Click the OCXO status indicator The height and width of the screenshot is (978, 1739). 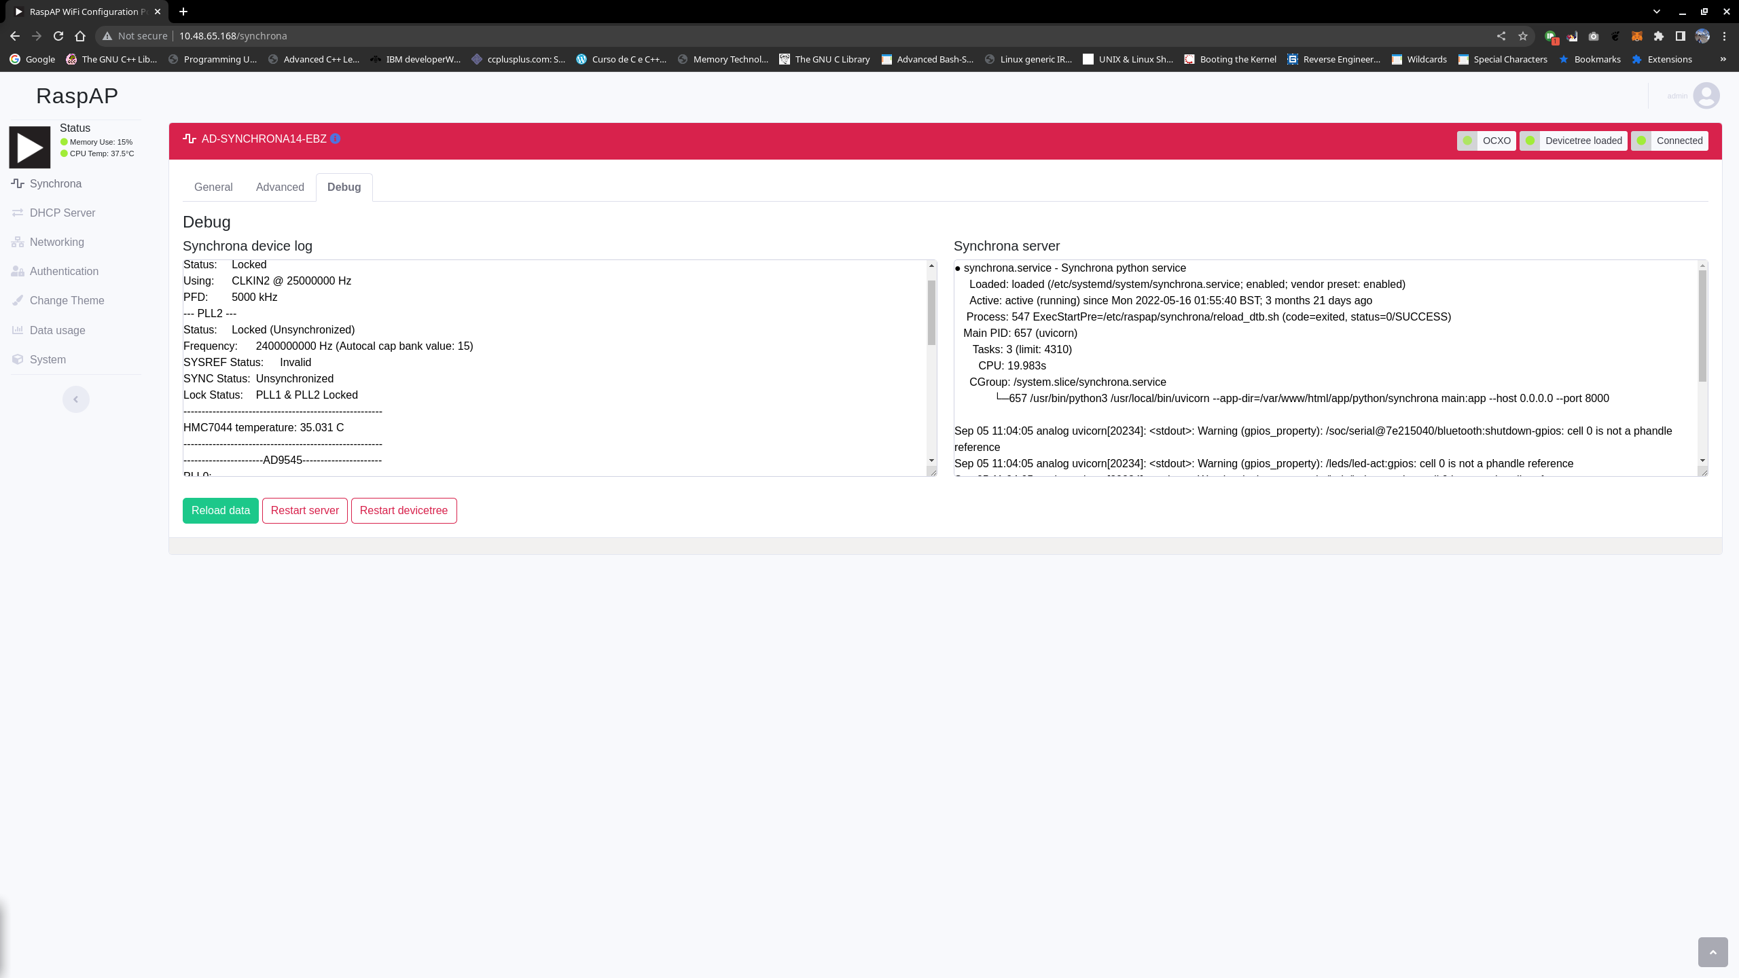pos(1486,141)
